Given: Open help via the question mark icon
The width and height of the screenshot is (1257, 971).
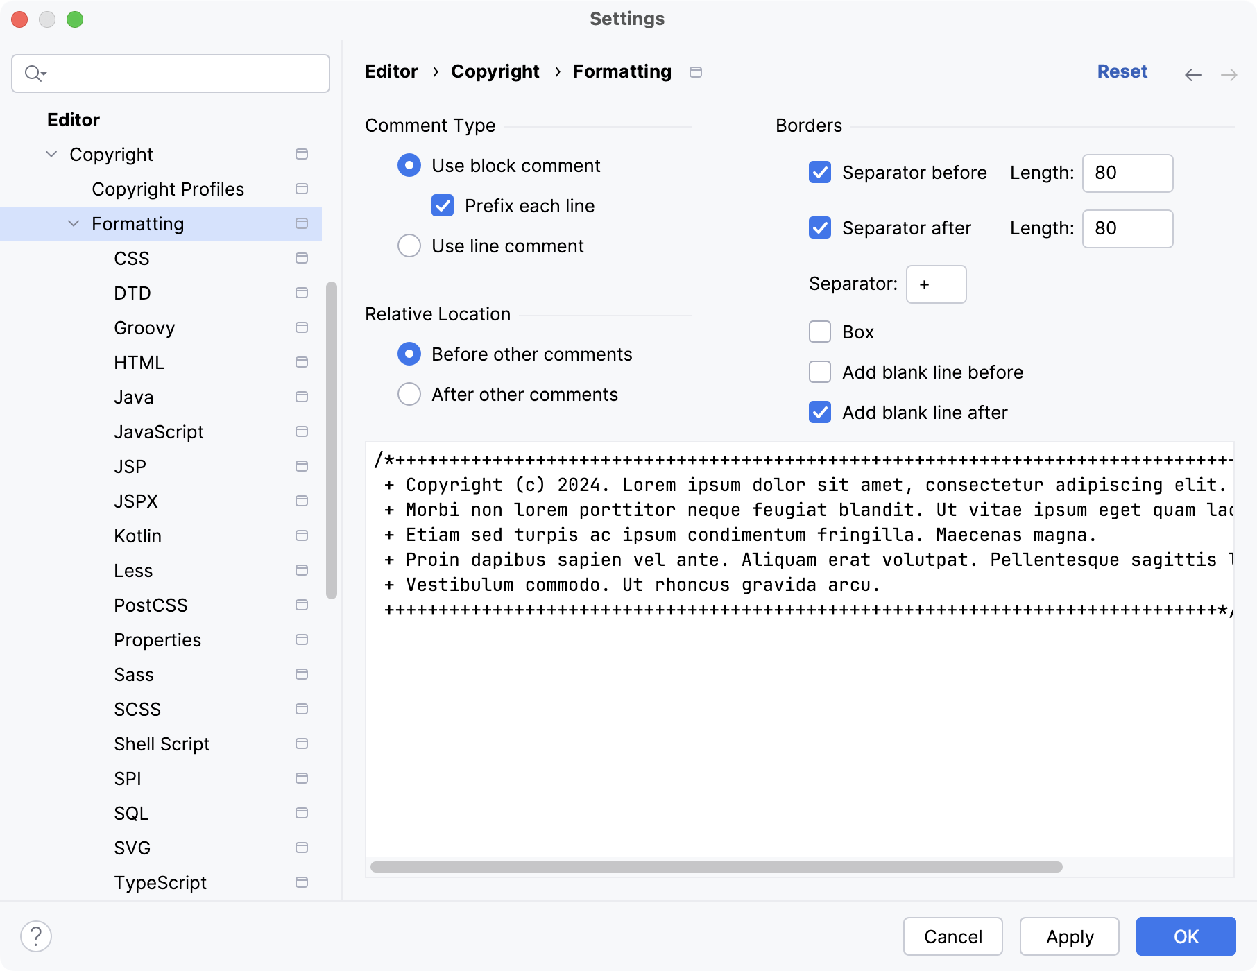Looking at the screenshot, I should [x=36, y=936].
